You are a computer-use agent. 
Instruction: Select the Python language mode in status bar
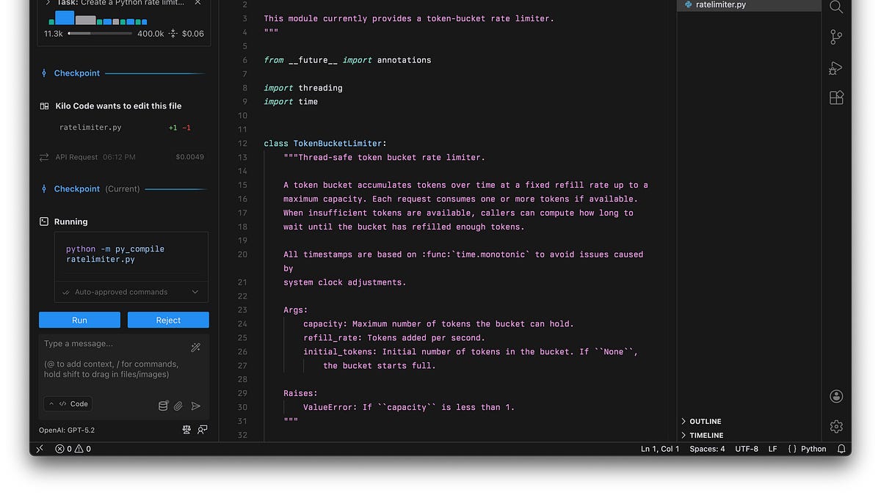tap(813, 448)
